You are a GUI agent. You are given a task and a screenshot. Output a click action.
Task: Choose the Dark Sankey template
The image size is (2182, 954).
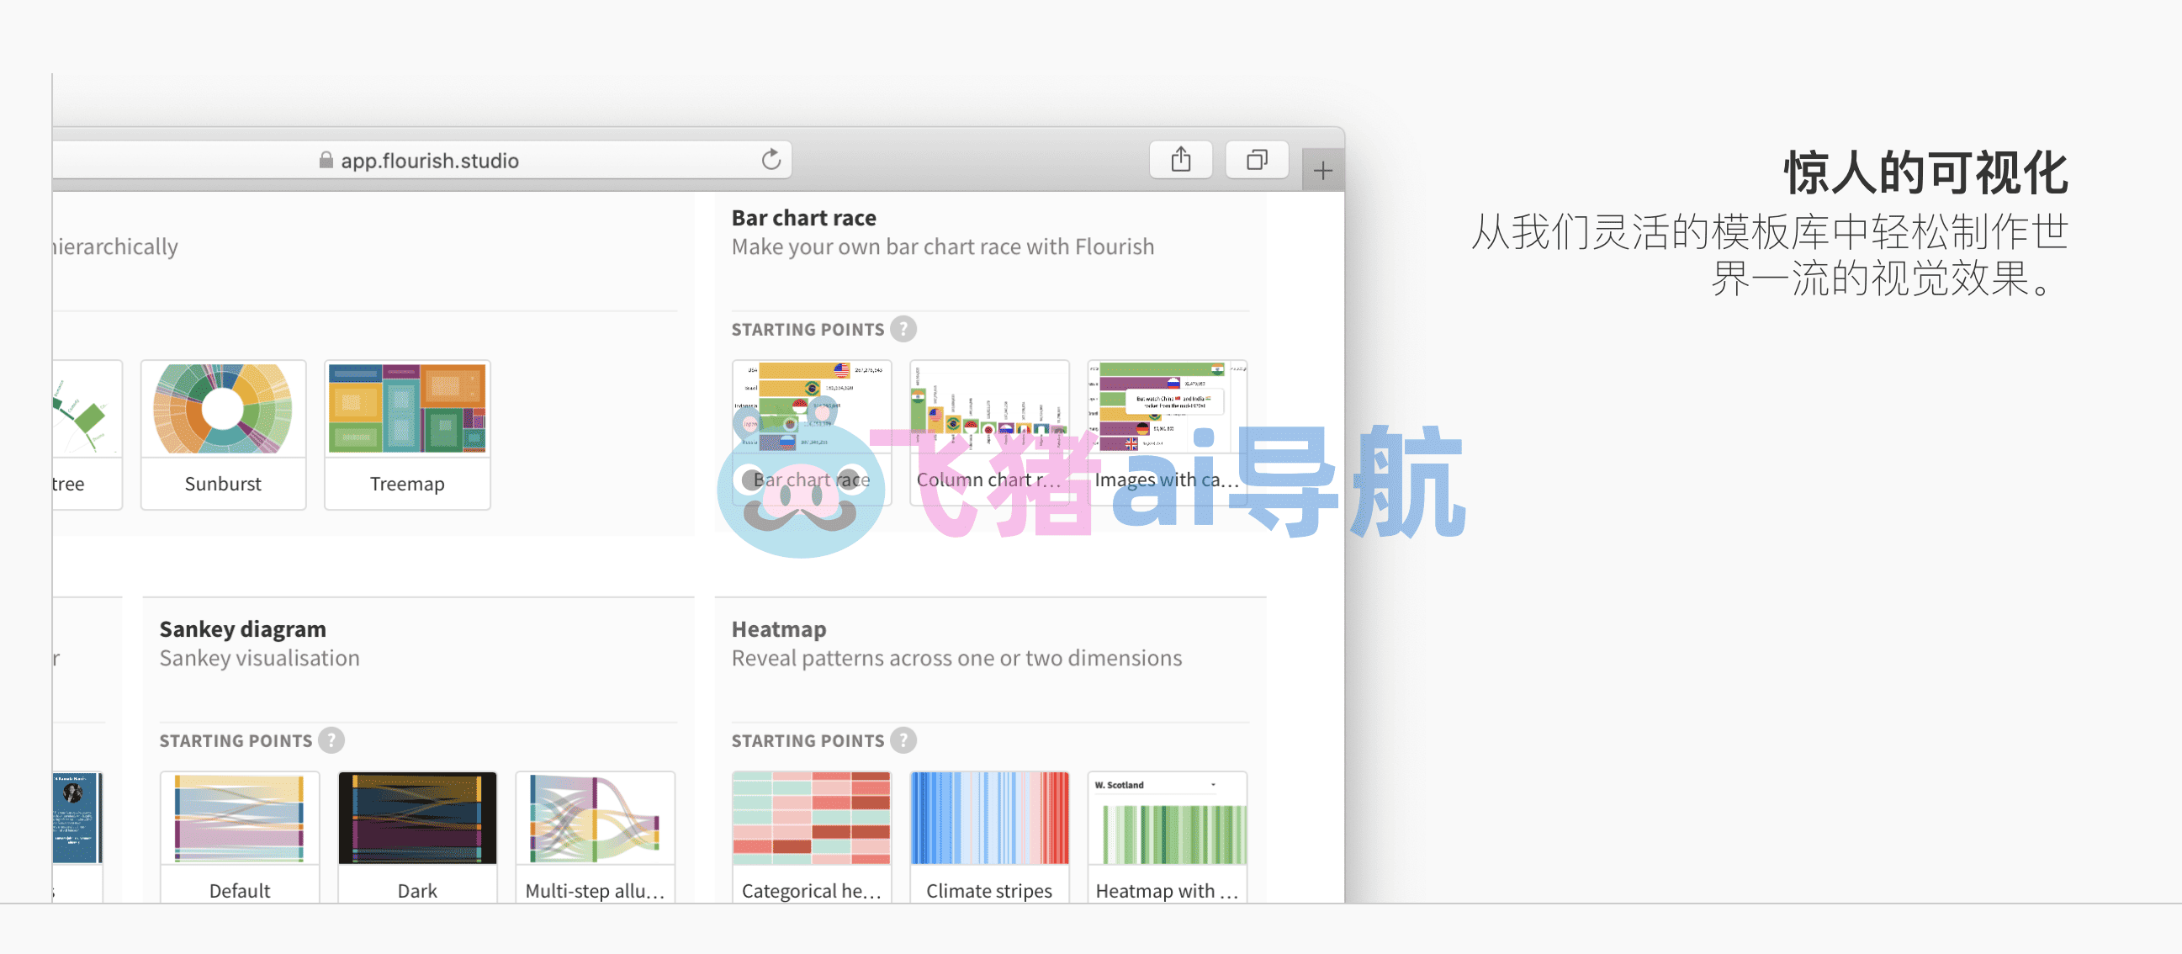tap(417, 836)
